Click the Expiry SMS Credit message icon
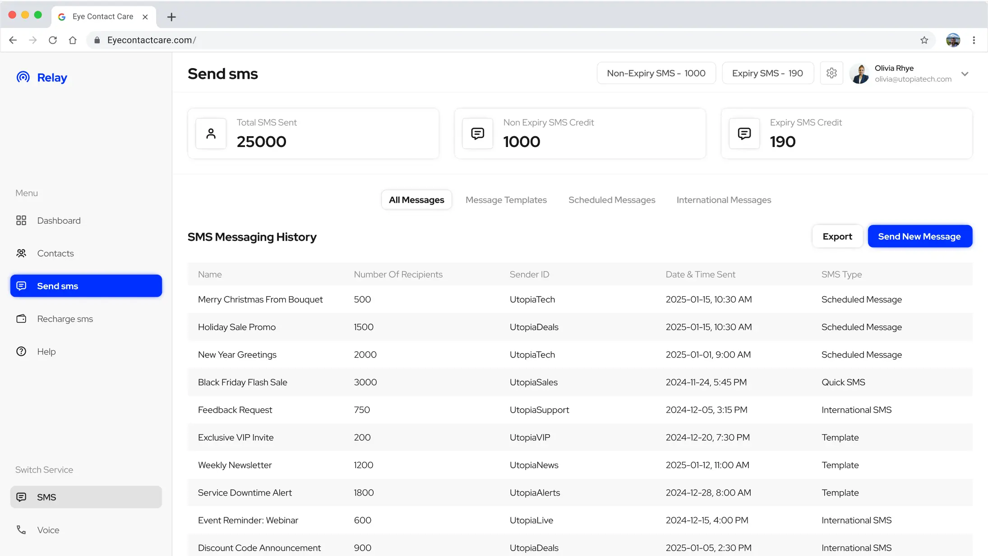This screenshot has height=556, width=988. click(744, 133)
